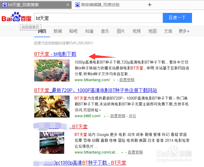Open the 图片 search category
Viewport: 204px width, 167px height.
[121, 31]
